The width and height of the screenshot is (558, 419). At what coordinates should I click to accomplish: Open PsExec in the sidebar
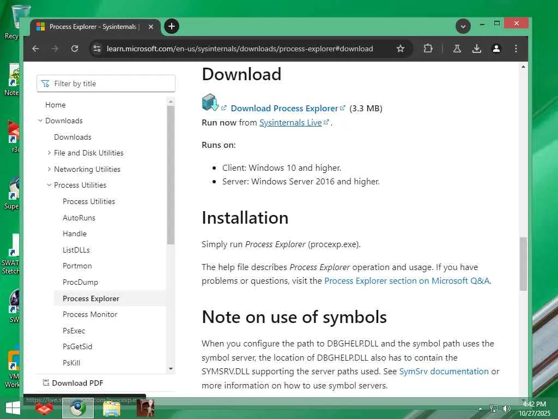point(74,331)
